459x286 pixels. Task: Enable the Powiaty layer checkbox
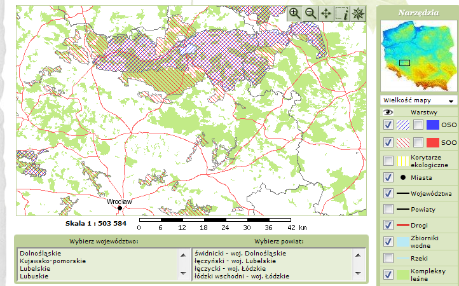388,209
